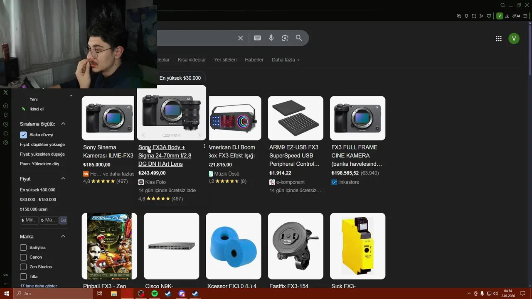Click the Max price input field
This screenshot has width=532, height=299.
click(x=49, y=220)
